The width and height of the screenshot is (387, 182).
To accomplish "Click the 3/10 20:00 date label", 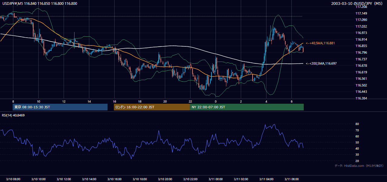I will point(165,179).
